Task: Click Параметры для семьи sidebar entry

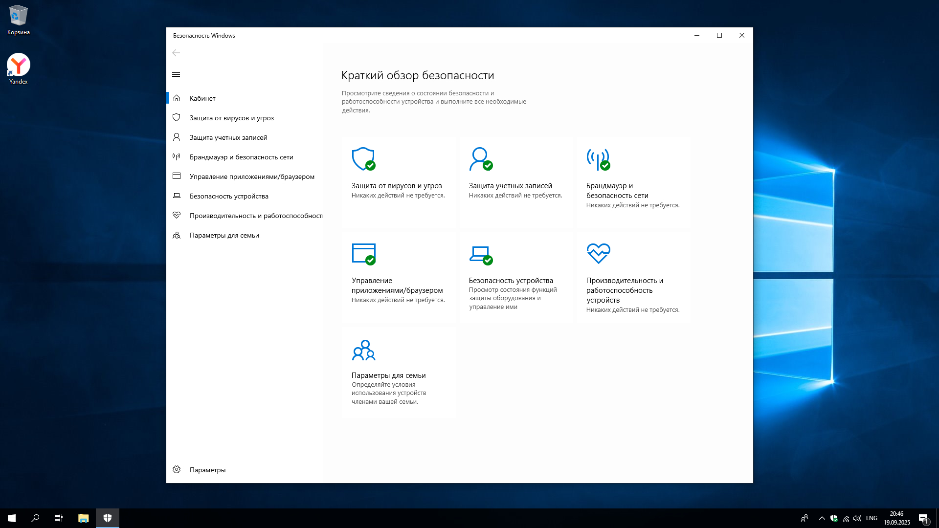Action: tap(224, 235)
